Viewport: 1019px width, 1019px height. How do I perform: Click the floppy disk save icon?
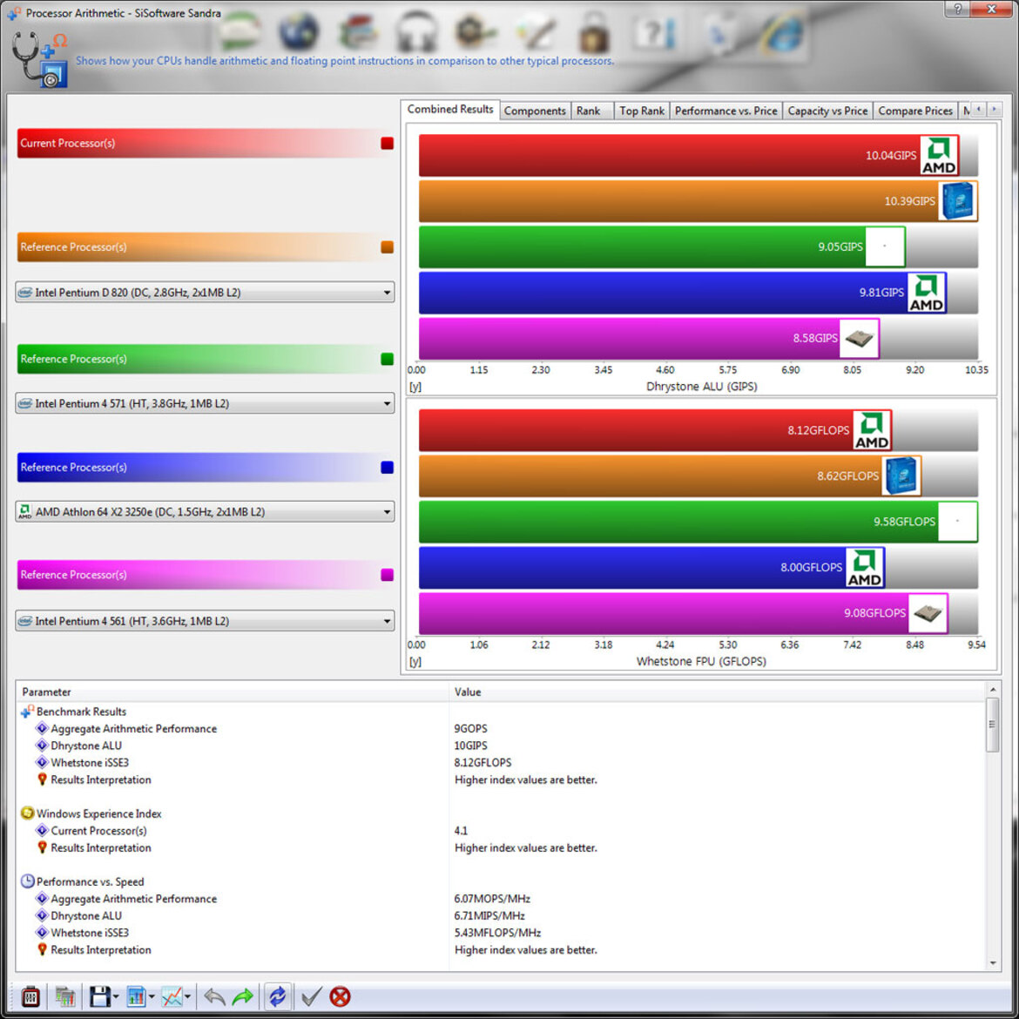(99, 996)
